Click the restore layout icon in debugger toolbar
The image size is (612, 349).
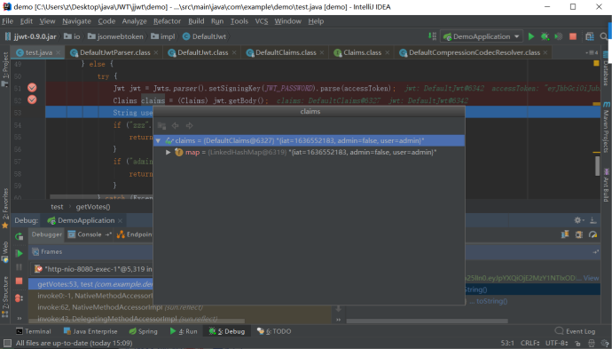pos(565,234)
